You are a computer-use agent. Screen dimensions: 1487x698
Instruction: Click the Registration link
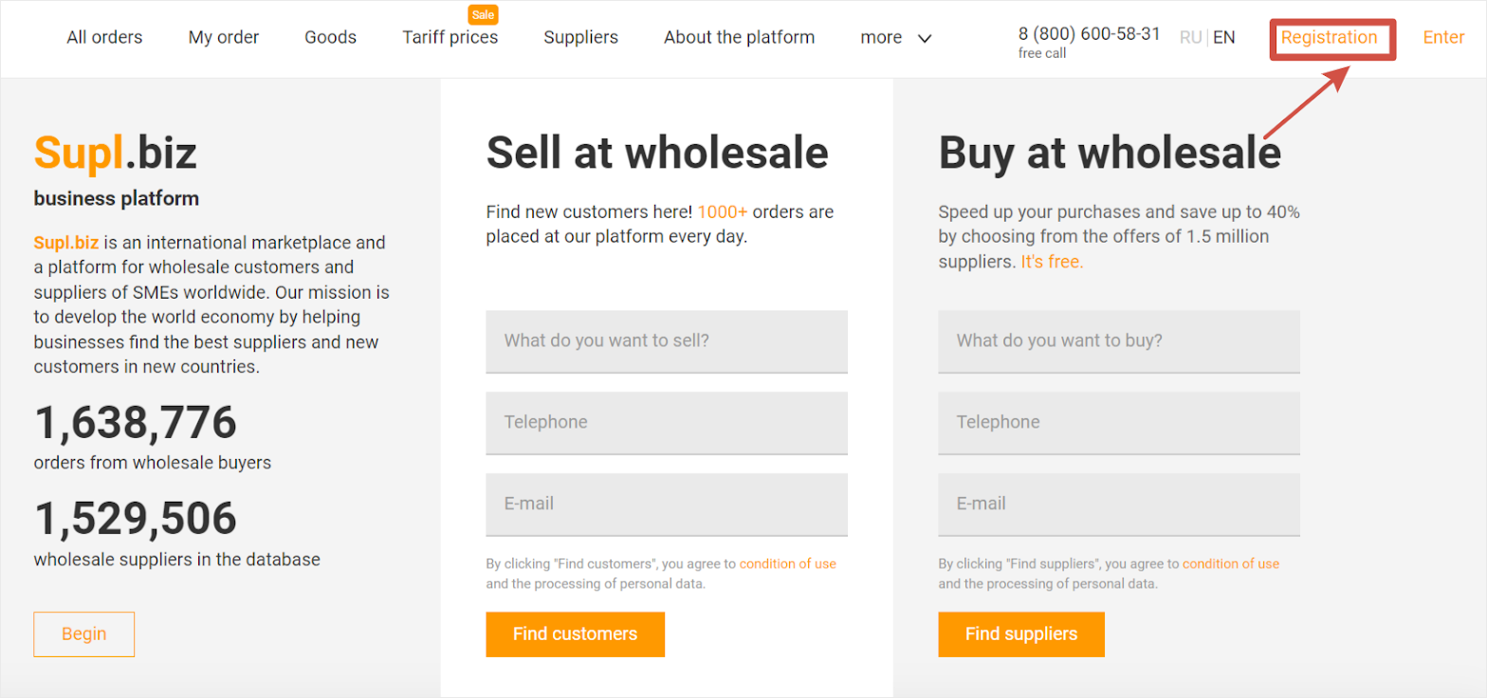click(x=1329, y=37)
